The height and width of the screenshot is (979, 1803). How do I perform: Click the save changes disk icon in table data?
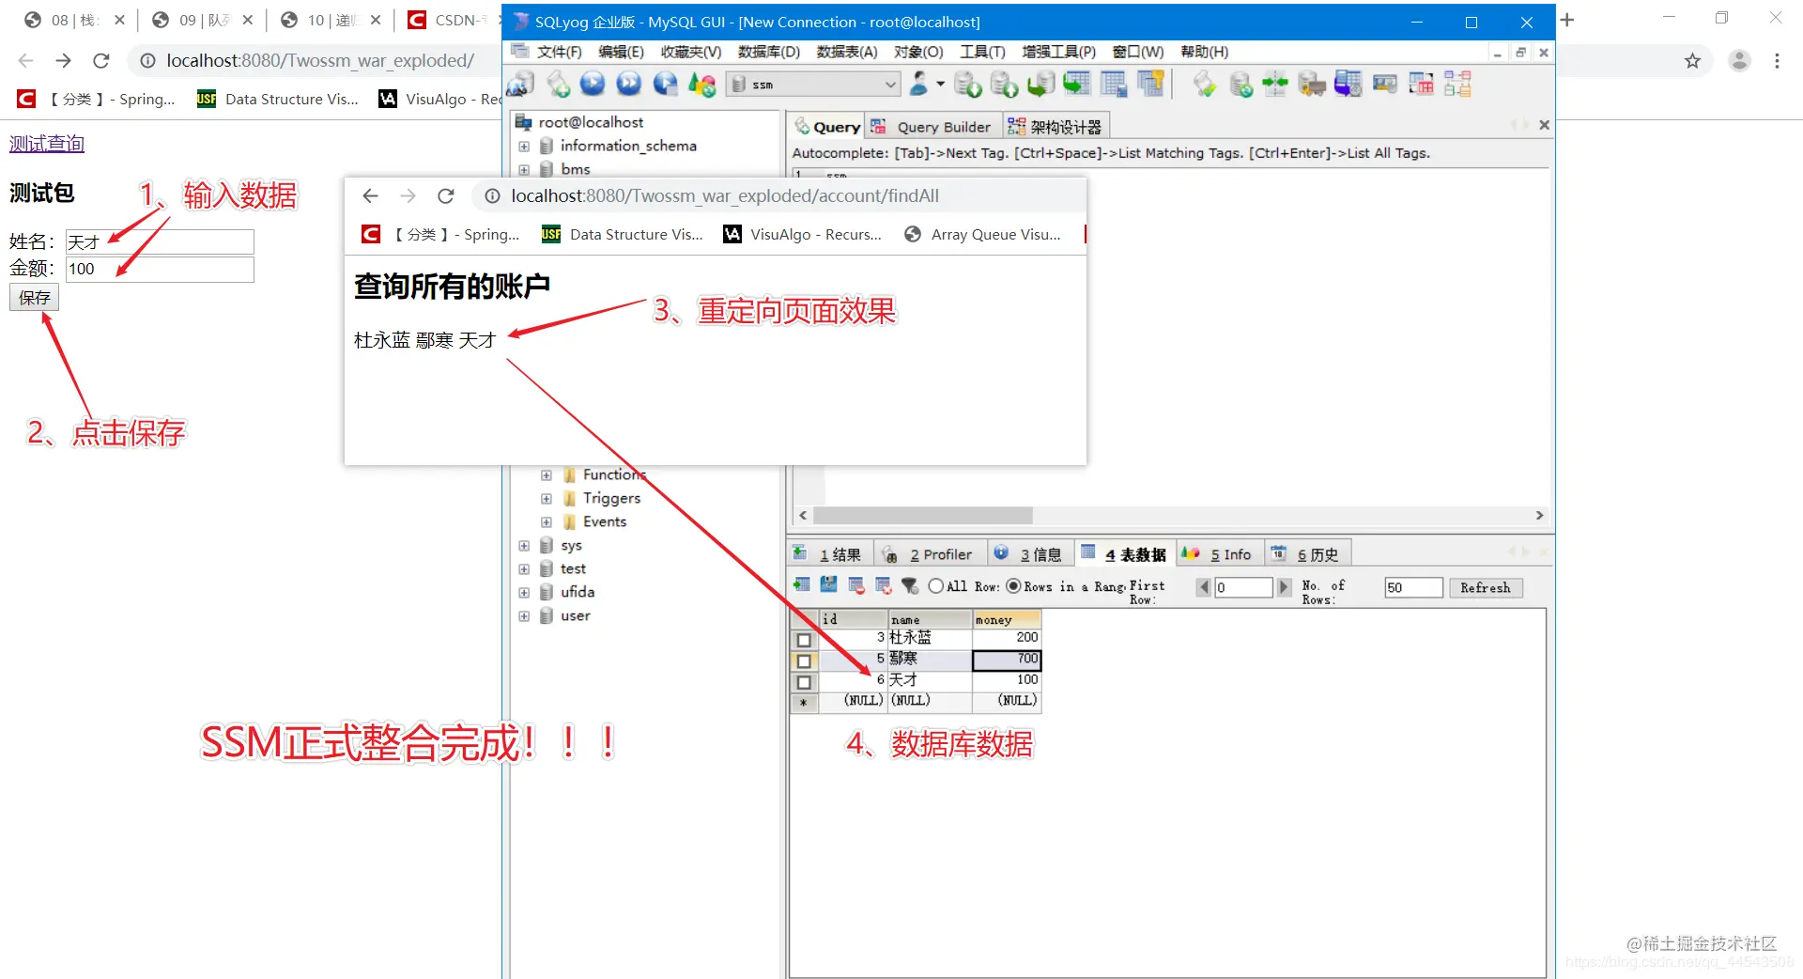pos(828,585)
